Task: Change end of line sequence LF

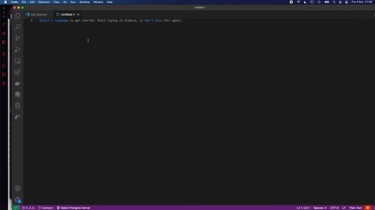Action: pos(344,208)
